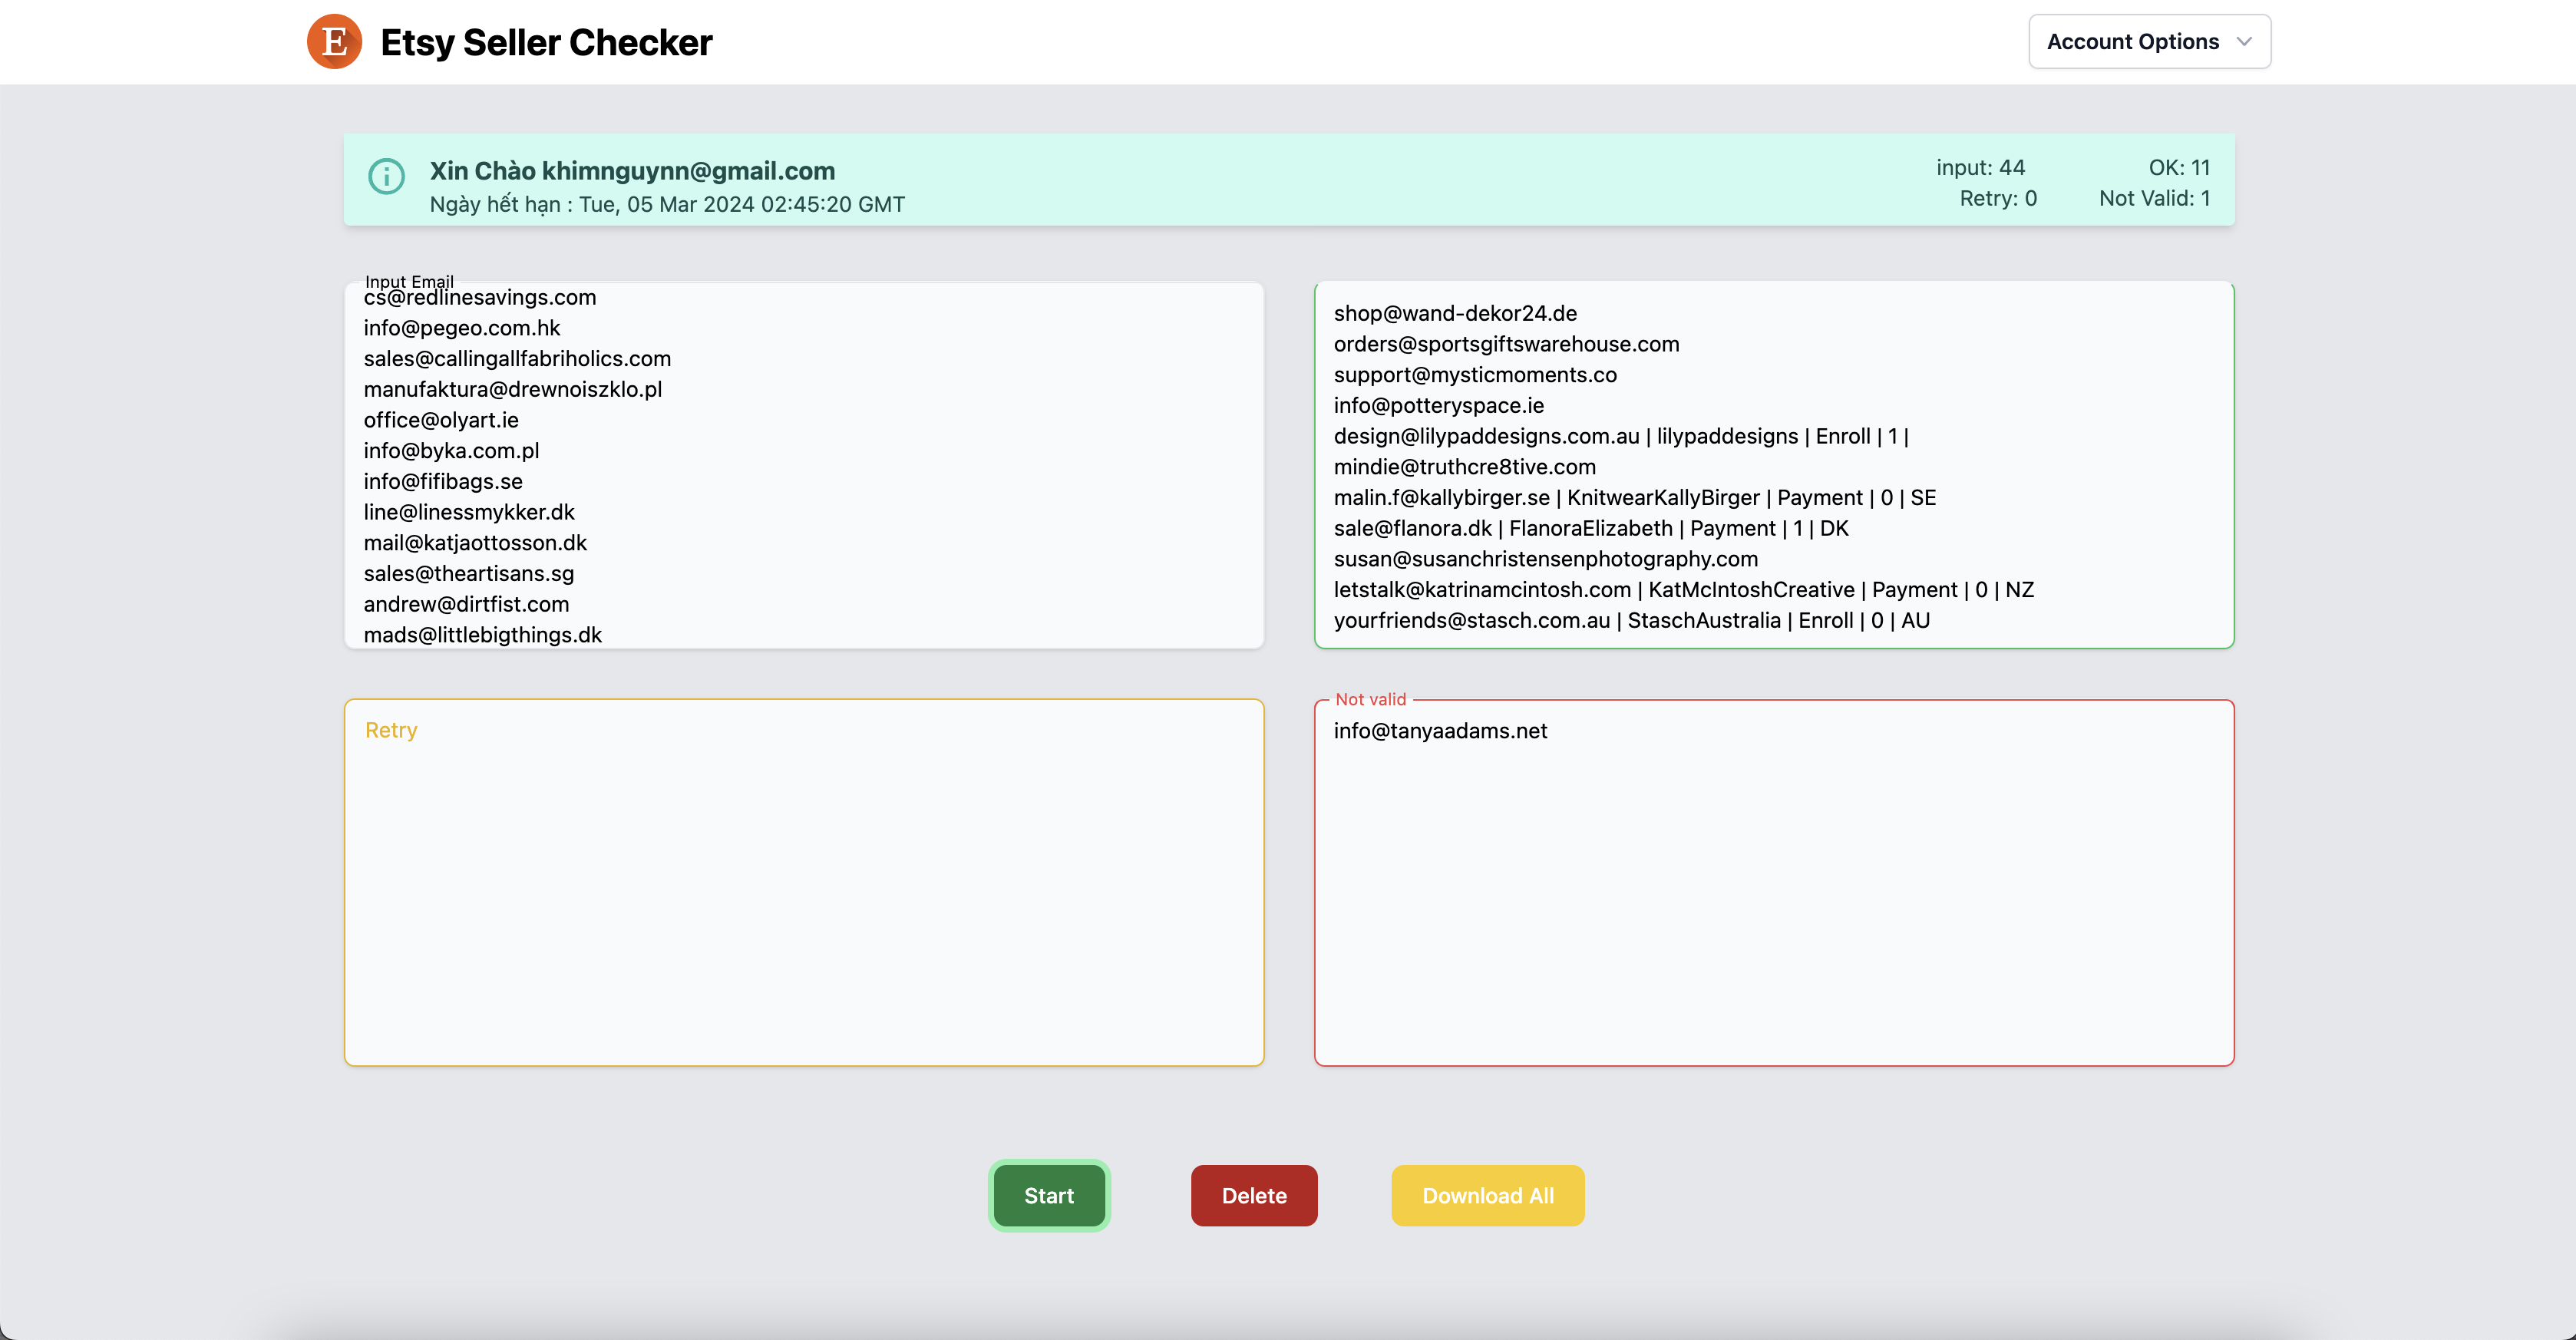The image size is (2576, 1340).
Task: Click the 'Retry: 0' counter
Action: [1998, 198]
